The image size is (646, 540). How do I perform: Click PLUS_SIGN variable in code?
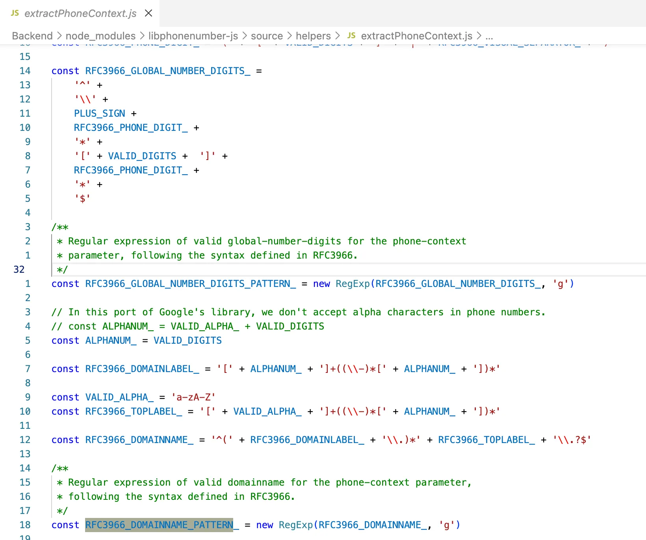click(99, 114)
